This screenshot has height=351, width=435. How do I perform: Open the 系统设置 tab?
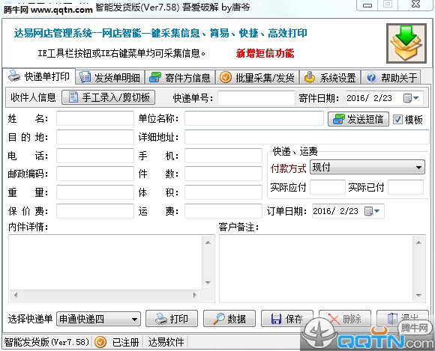tap(330, 77)
